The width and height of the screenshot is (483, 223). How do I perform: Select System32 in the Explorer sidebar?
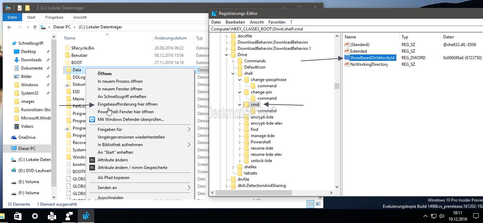(30, 93)
